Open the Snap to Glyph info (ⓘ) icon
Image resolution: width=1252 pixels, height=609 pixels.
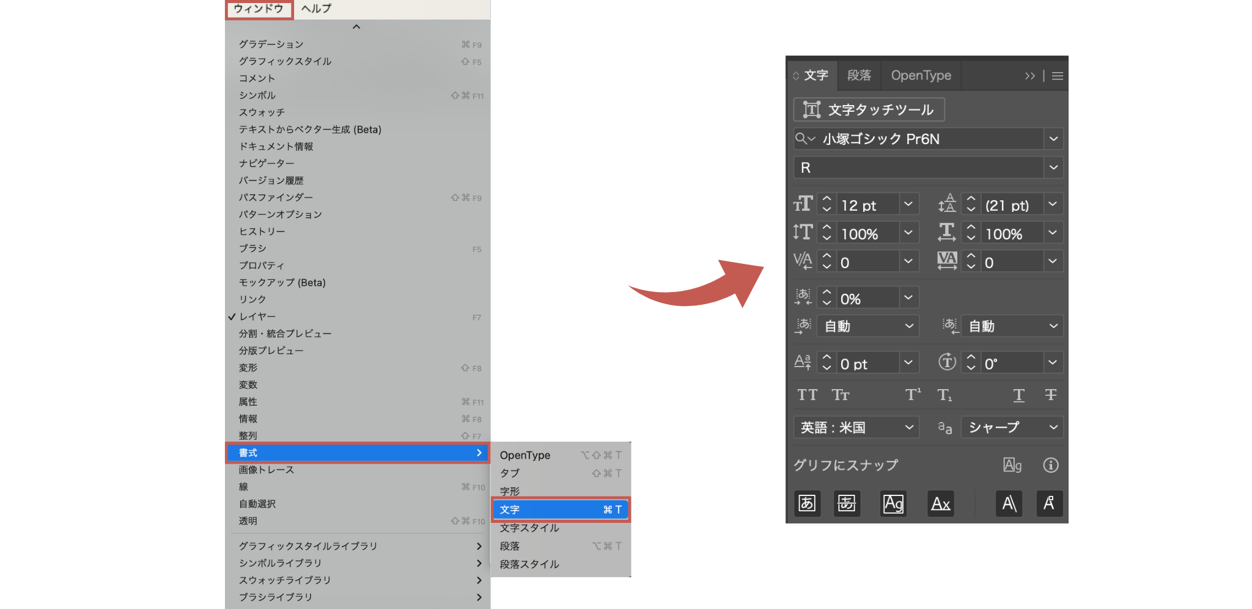pos(1050,465)
